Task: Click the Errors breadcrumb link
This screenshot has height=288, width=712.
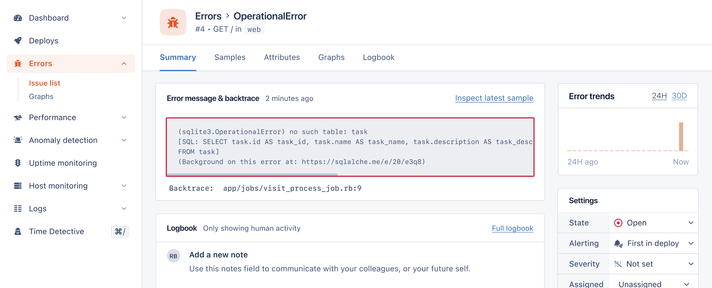Action: pyautogui.click(x=208, y=16)
